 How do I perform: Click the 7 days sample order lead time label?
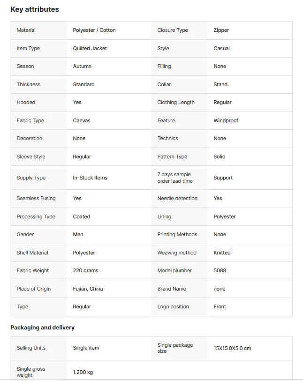[x=175, y=178]
